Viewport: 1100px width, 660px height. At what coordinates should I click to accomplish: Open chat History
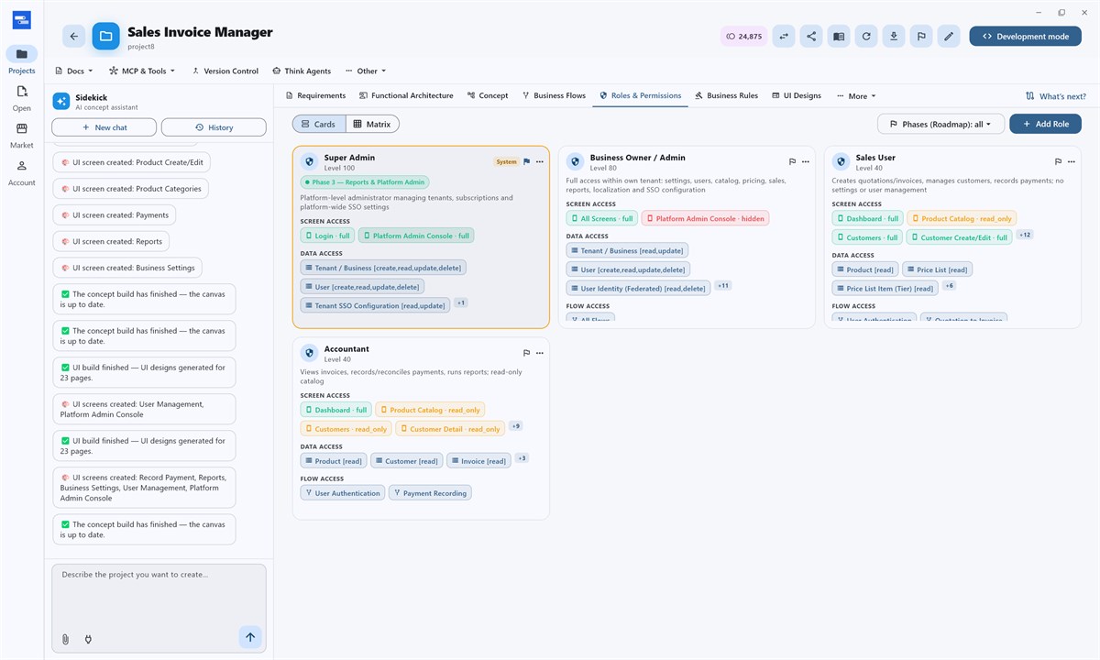(x=214, y=127)
